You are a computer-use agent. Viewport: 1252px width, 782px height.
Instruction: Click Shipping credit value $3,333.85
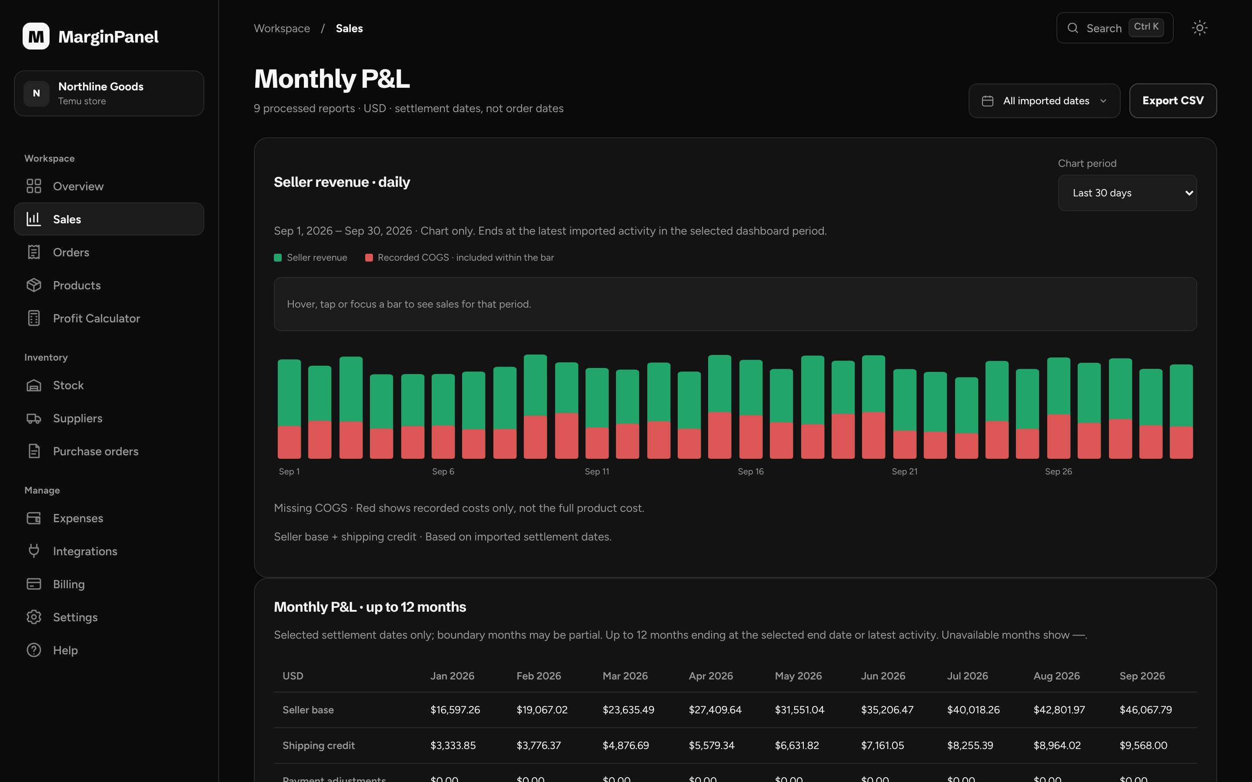453,745
